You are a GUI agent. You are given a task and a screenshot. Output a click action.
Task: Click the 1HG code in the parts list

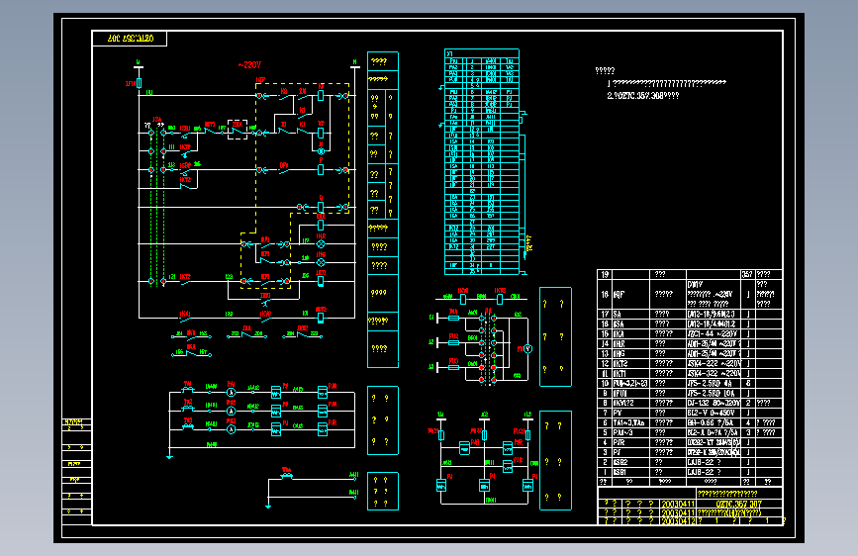click(619, 353)
